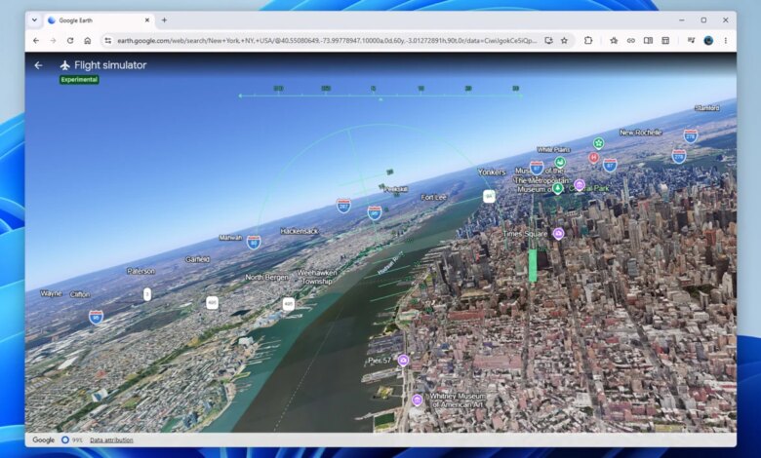The height and width of the screenshot is (458, 761).
Task: Open the browser profile avatar
Action: coord(708,41)
